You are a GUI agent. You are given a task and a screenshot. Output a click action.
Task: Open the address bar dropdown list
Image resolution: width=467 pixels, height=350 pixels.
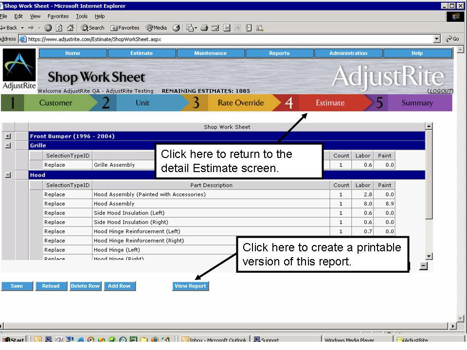[437, 39]
